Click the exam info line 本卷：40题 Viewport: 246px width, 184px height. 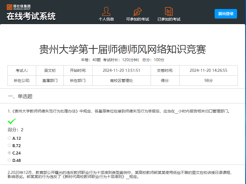pyautogui.click(x=91, y=60)
